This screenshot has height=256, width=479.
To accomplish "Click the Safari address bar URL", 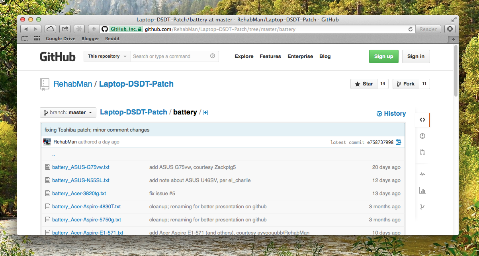I will pyautogui.click(x=220, y=29).
